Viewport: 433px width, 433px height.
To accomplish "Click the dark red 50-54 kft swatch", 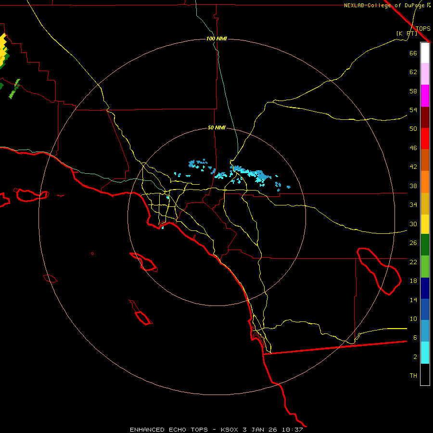I will coord(425,117).
